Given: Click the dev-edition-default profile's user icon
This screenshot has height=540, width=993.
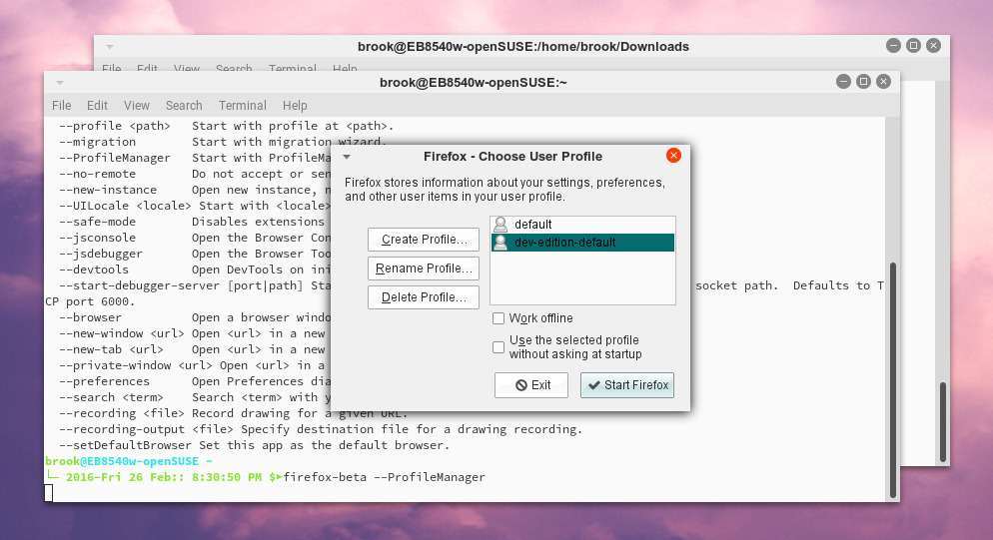Looking at the screenshot, I should 500,243.
